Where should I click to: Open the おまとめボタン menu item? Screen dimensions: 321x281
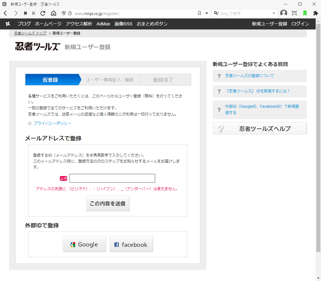[152, 24]
